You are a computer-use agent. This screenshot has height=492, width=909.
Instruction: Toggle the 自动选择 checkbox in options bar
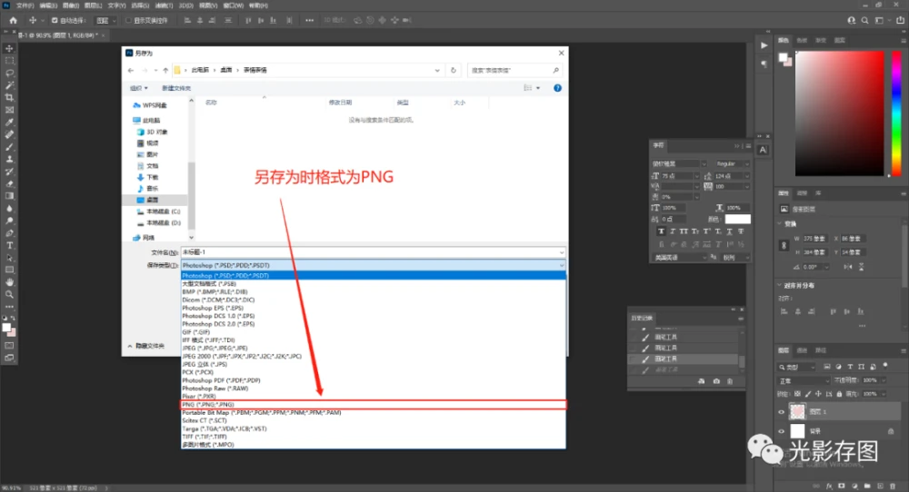55,20
